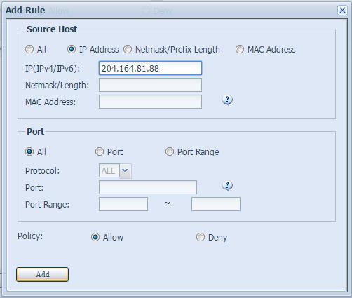Open the Port section help icon

[x=227, y=186]
